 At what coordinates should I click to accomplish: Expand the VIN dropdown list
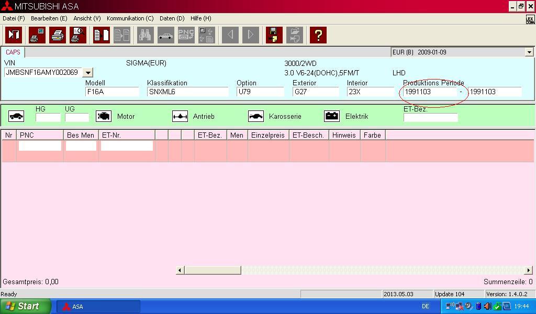click(88, 73)
